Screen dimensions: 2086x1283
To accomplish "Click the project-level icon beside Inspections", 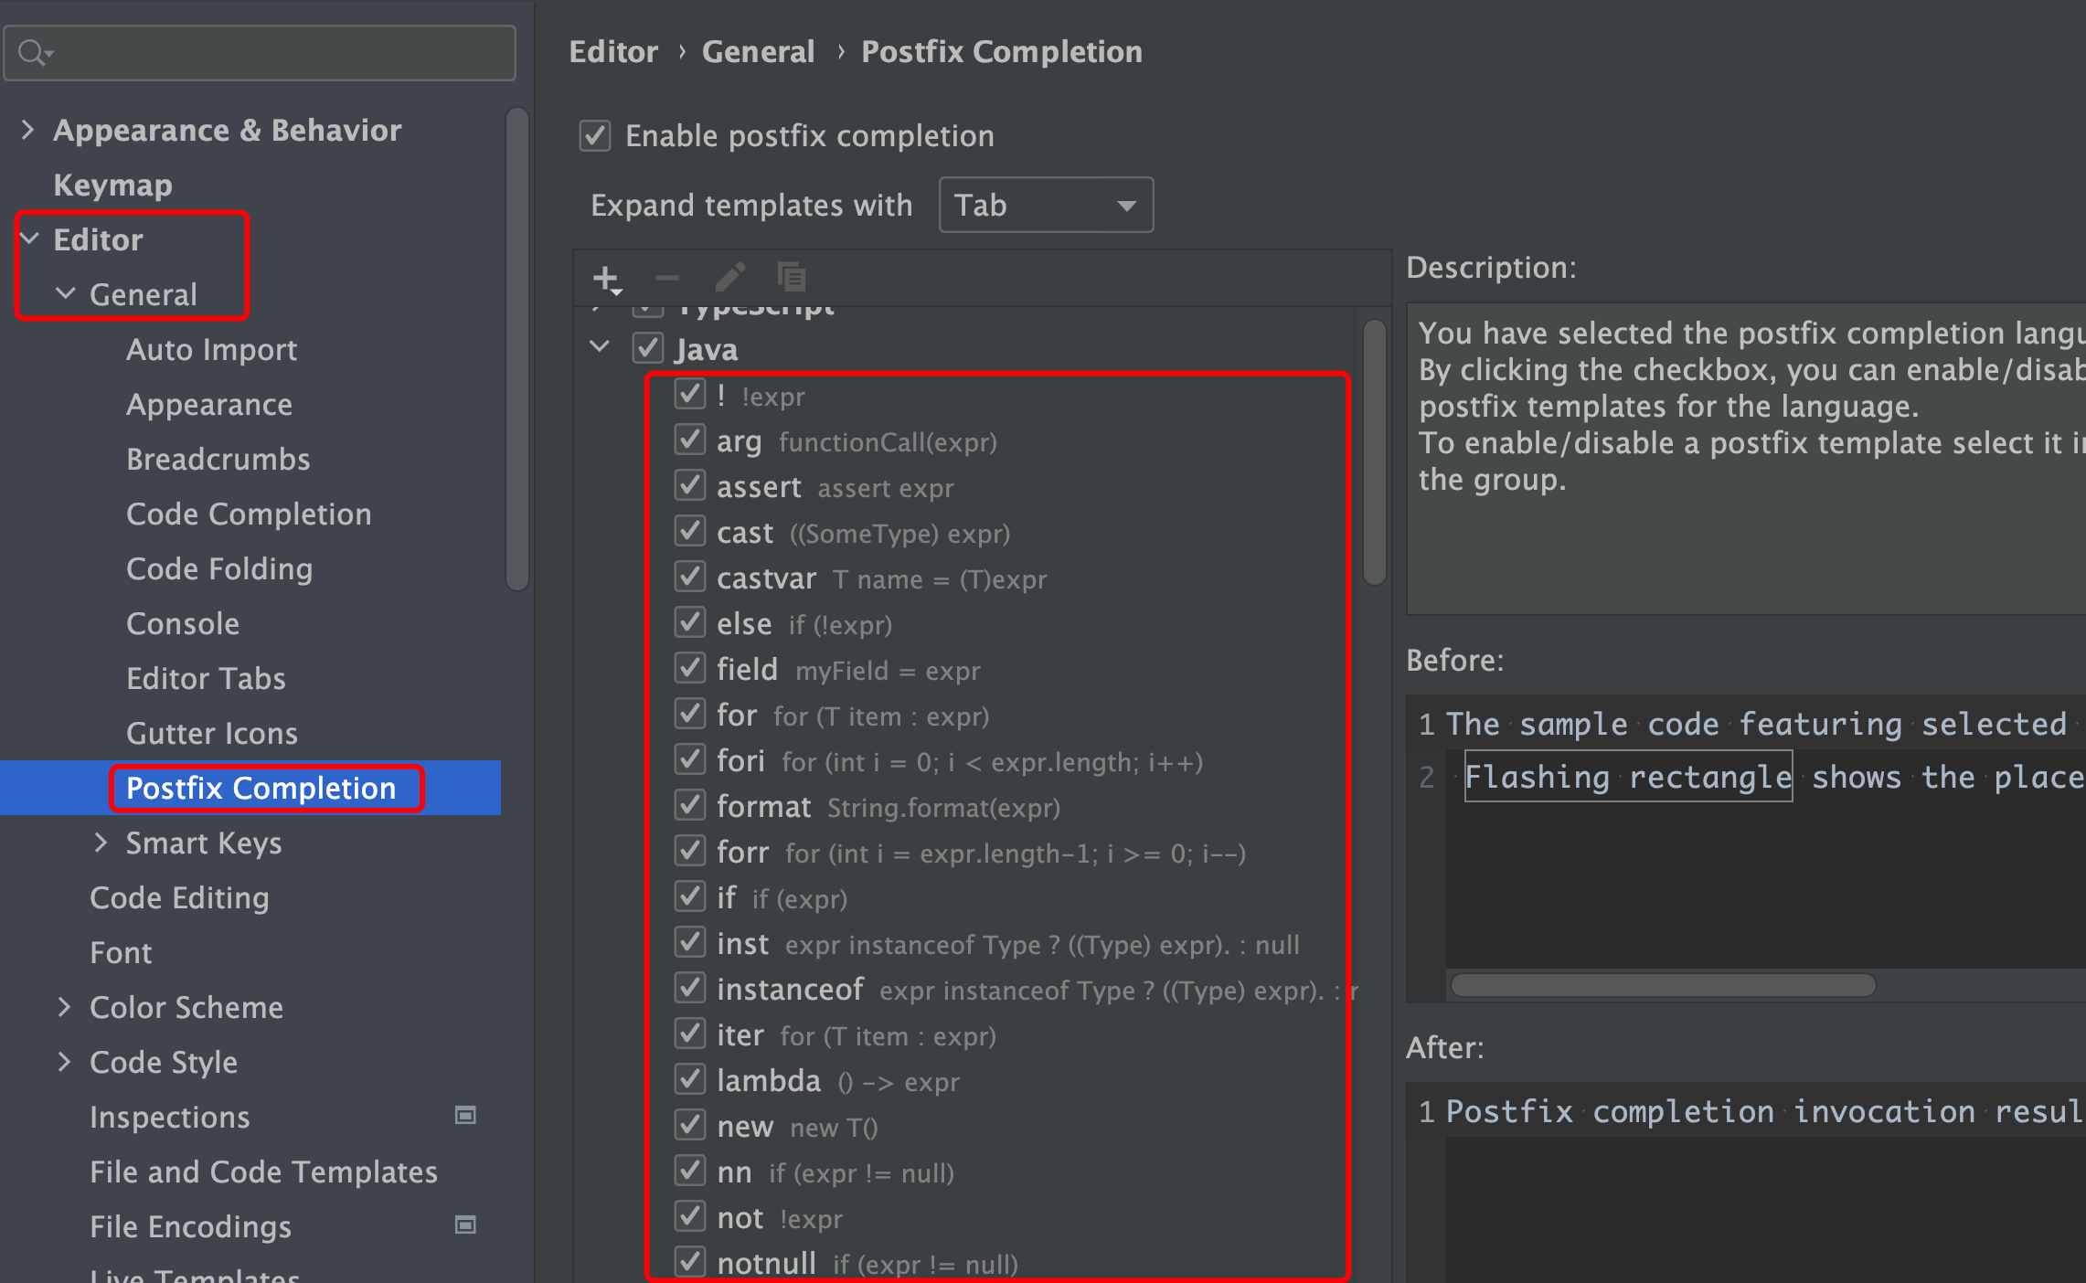I will [465, 1116].
